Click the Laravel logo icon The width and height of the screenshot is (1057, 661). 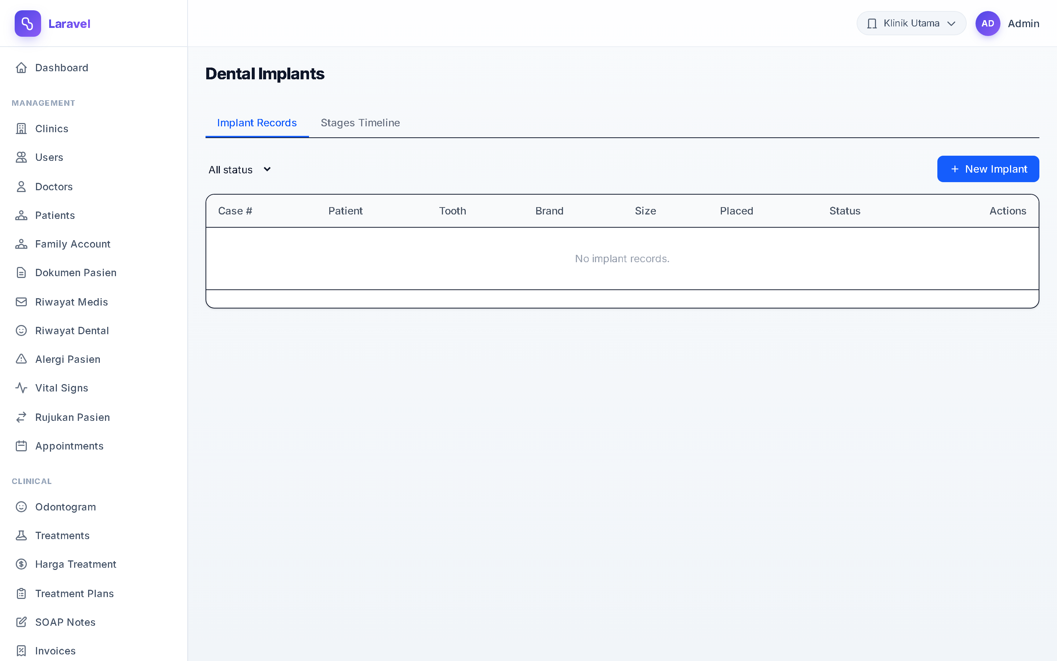tap(28, 24)
